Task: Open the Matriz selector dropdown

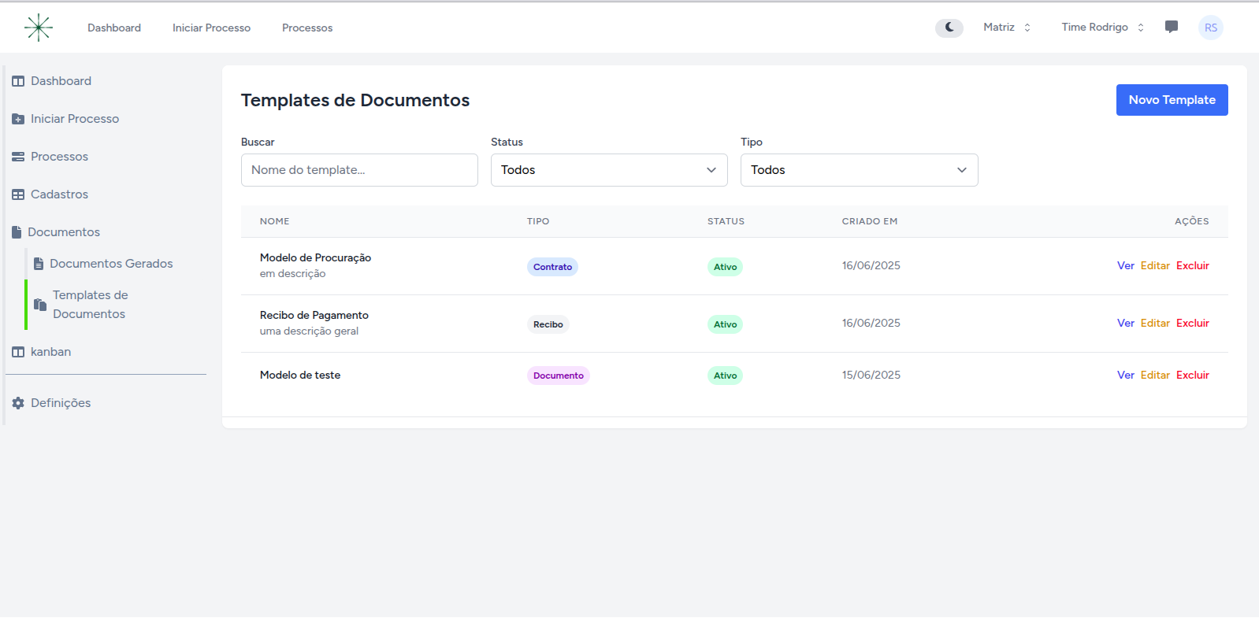Action: click(x=1007, y=27)
